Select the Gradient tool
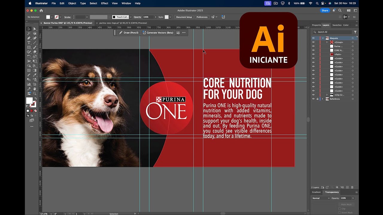Screen dimensions: 383x215 pos(35,70)
